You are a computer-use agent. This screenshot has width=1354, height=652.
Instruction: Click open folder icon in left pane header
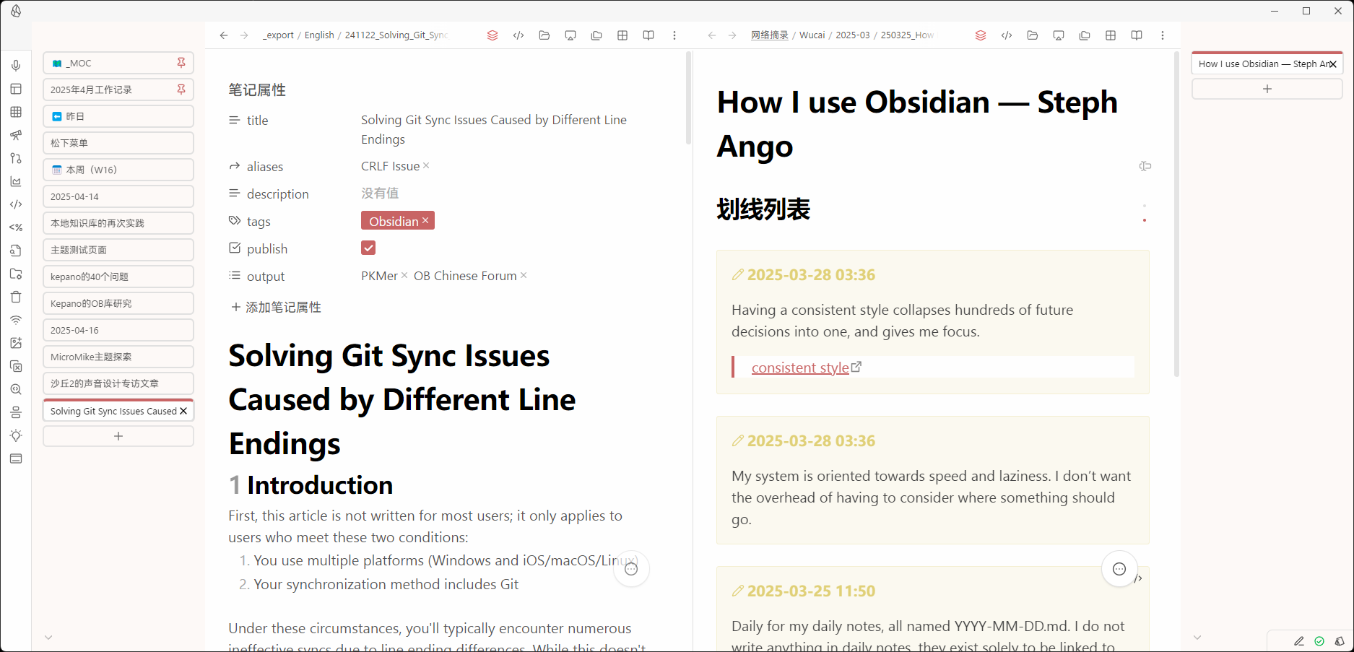pyautogui.click(x=544, y=35)
